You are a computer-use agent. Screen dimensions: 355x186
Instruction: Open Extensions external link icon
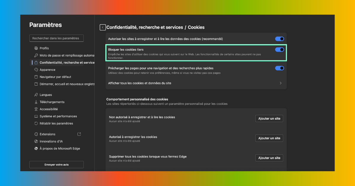(79, 134)
